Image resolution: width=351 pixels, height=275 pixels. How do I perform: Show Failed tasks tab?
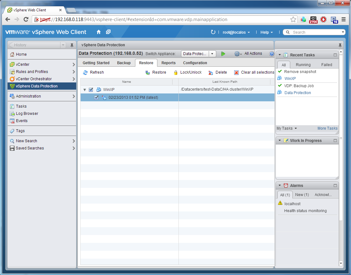click(326, 65)
